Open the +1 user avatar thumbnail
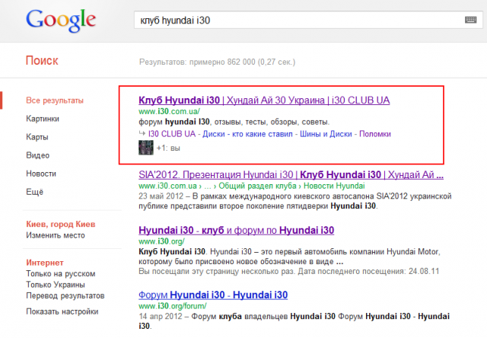Screen dimensions: 487x338 (145, 148)
